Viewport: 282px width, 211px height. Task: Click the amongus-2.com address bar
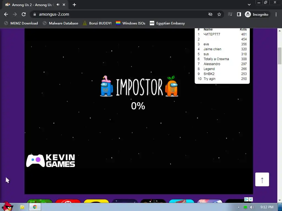click(x=119, y=14)
